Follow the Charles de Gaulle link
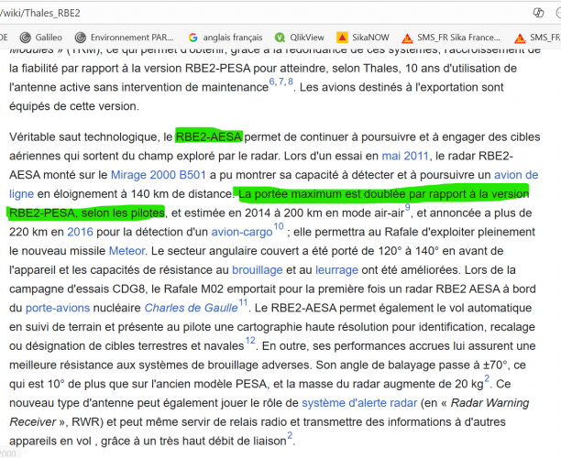 [191, 308]
